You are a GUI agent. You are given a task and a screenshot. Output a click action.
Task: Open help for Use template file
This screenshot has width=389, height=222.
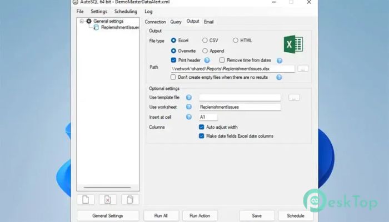pos(189,97)
